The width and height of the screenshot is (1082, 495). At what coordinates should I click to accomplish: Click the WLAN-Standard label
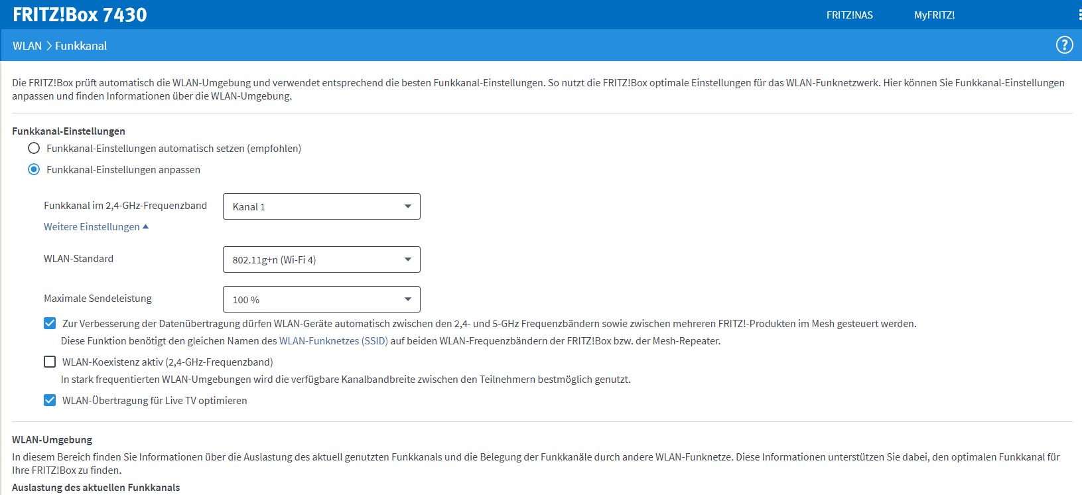tap(78, 259)
